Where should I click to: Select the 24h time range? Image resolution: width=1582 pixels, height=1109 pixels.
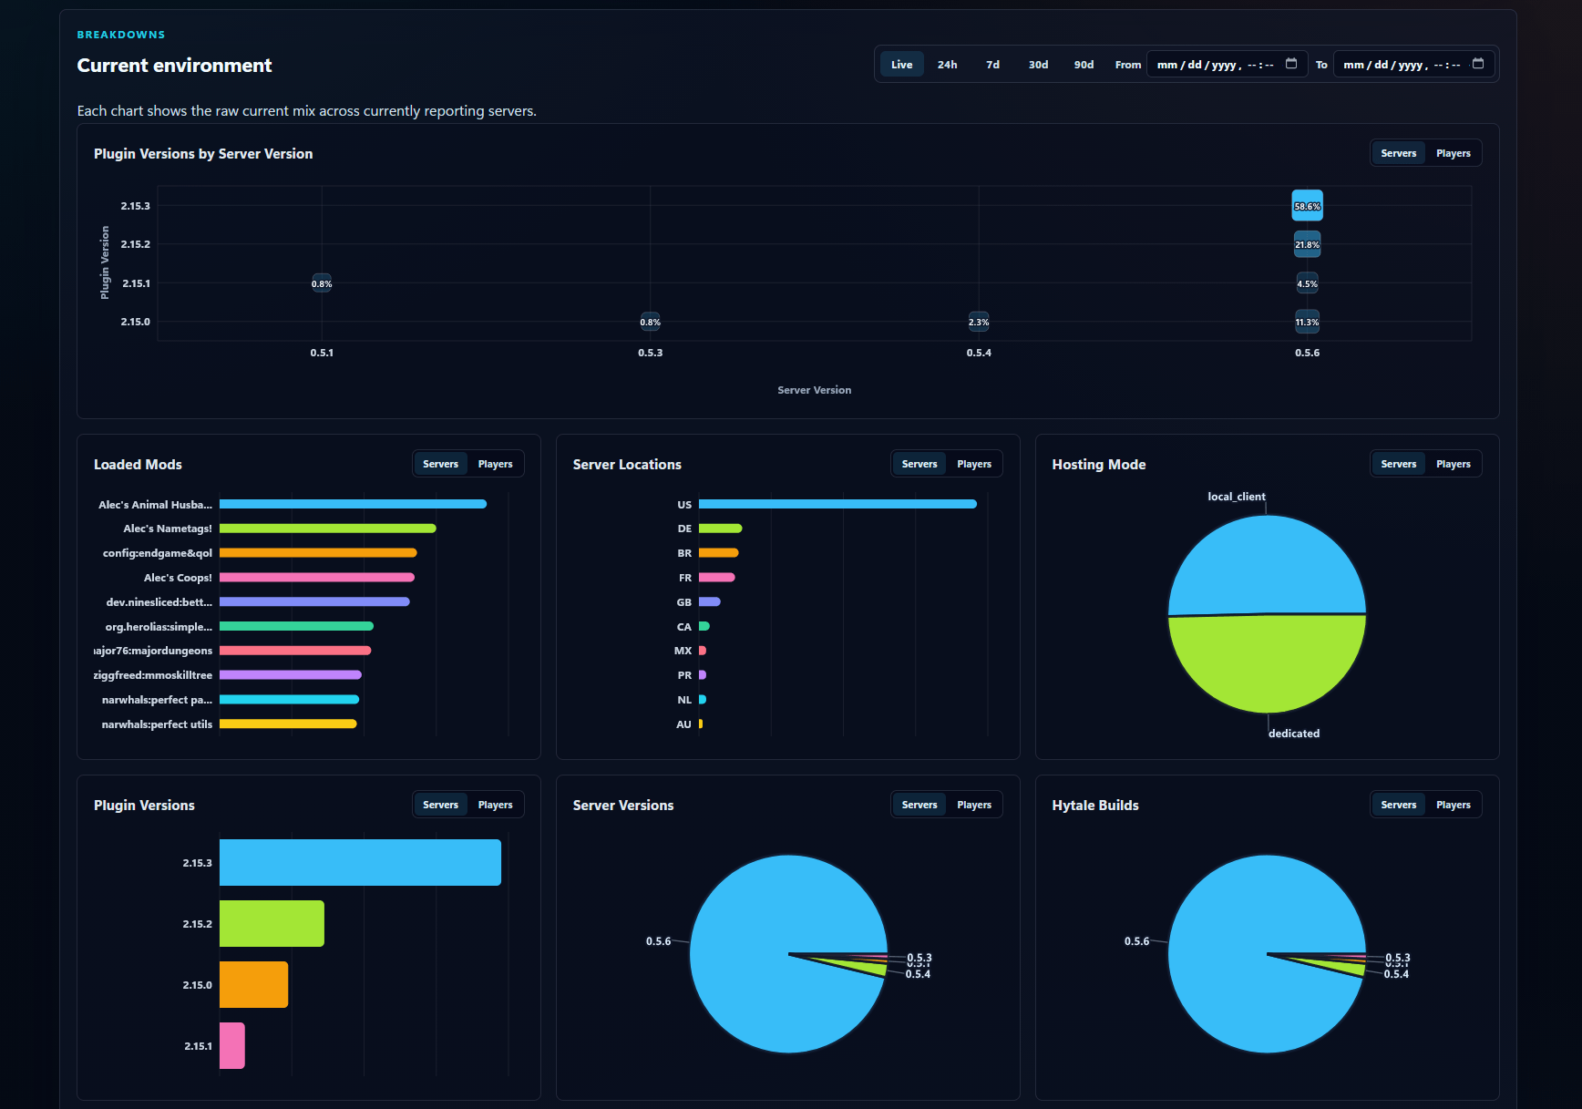coord(947,65)
